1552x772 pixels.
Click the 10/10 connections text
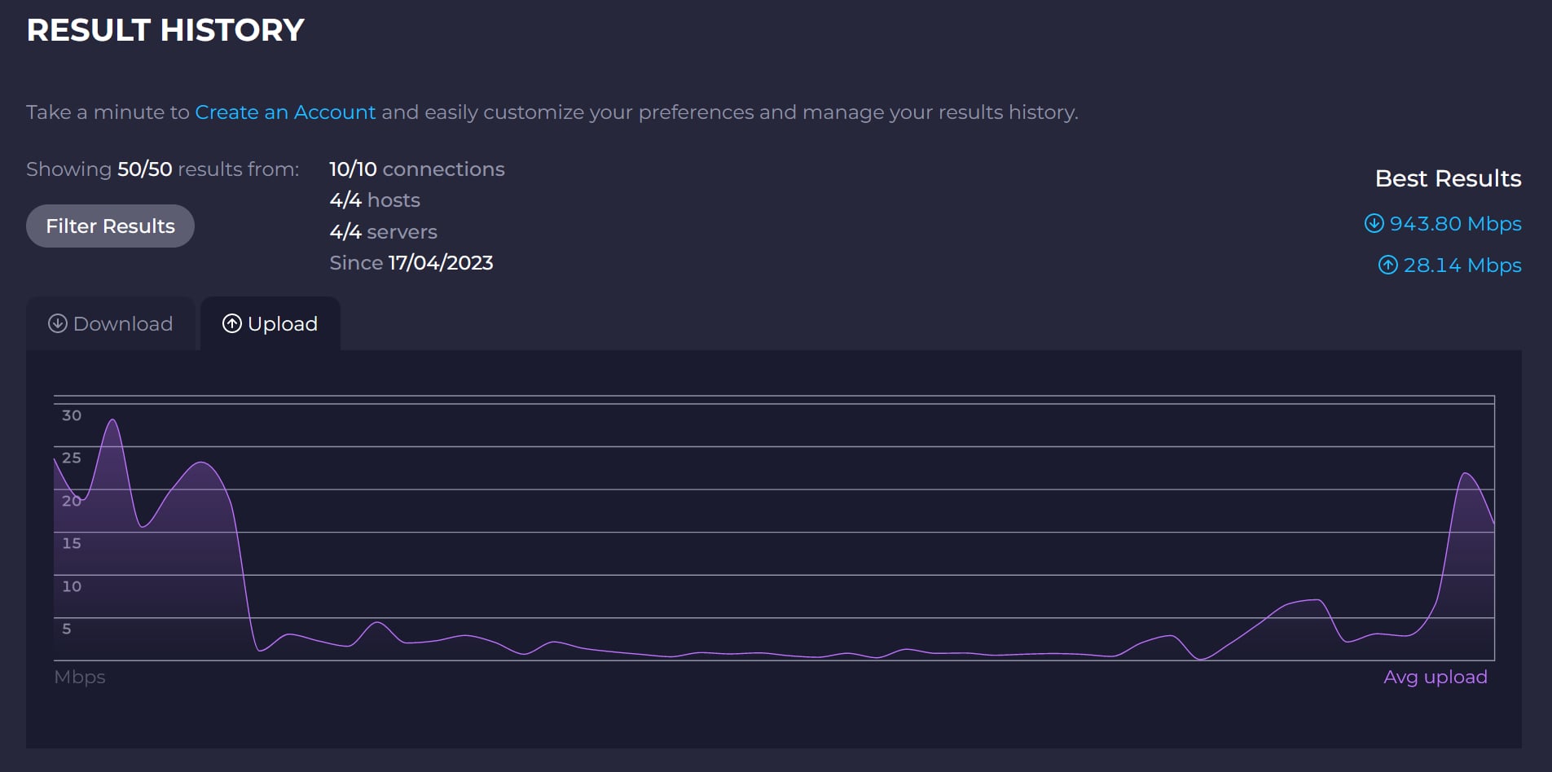(416, 169)
